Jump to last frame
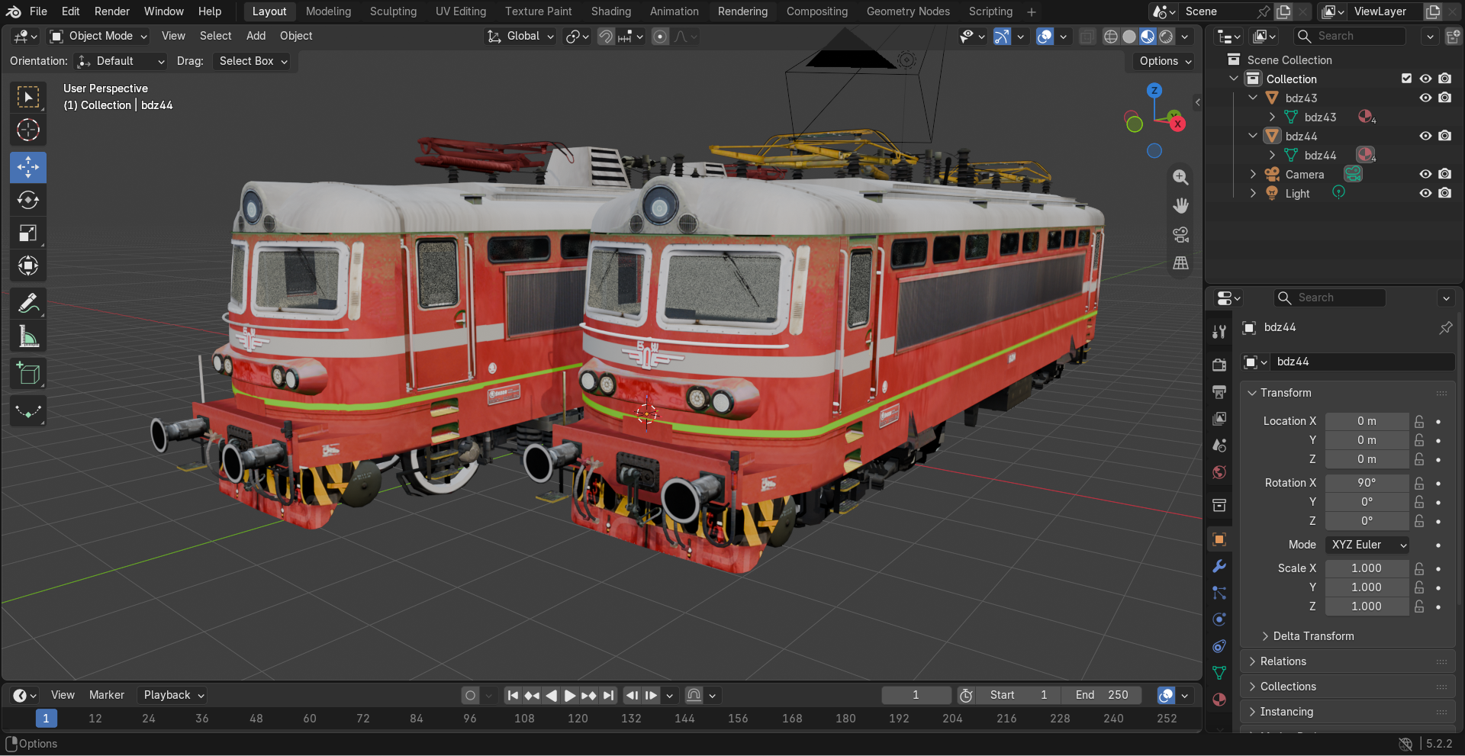The height and width of the screenshot is (756, 1465). (x=608, y=695)
